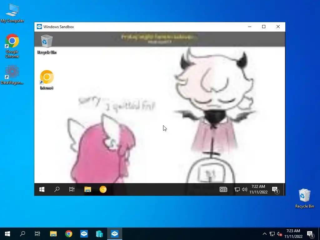Click the Sandbox clock showing 7:22 AM
320x240 pixels.
click(x=258, y=189)
